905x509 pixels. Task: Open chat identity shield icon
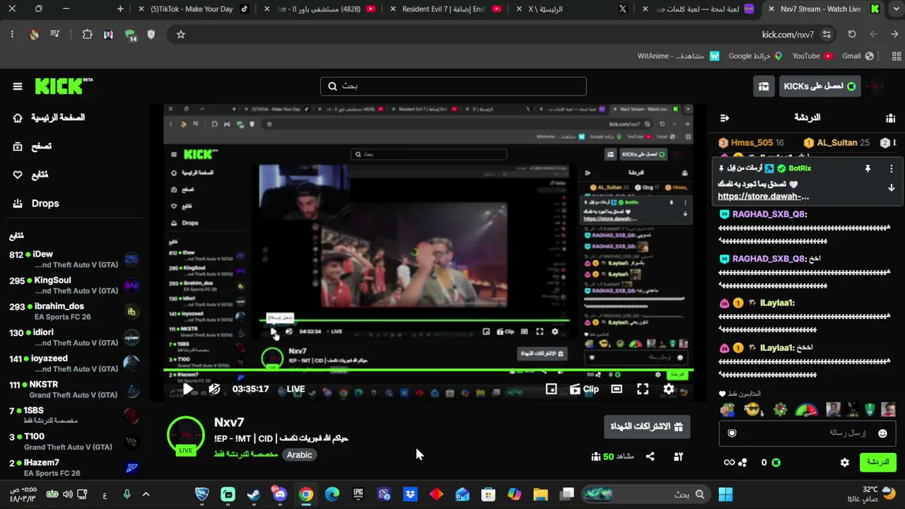click(732, 433)
